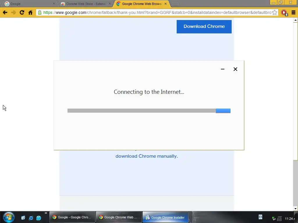Close the installer dialog
This screenshot has height=223, width=298.
tap(235, 69)
